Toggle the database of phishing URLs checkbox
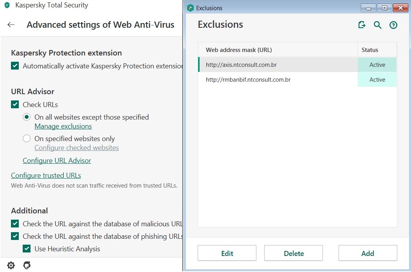The image size is (411, 272). [x=15, y=236]
